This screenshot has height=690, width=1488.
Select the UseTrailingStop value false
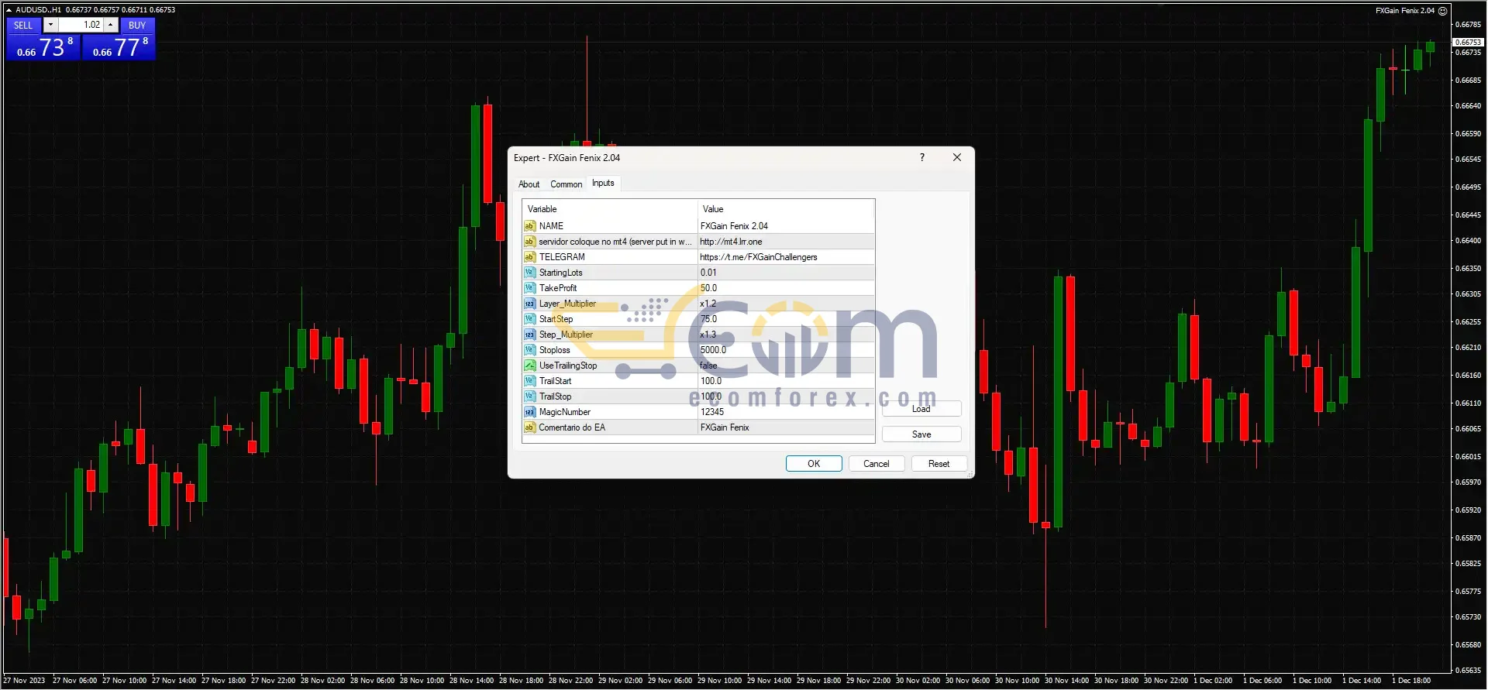pyautogui.click(x=708, y=366)
